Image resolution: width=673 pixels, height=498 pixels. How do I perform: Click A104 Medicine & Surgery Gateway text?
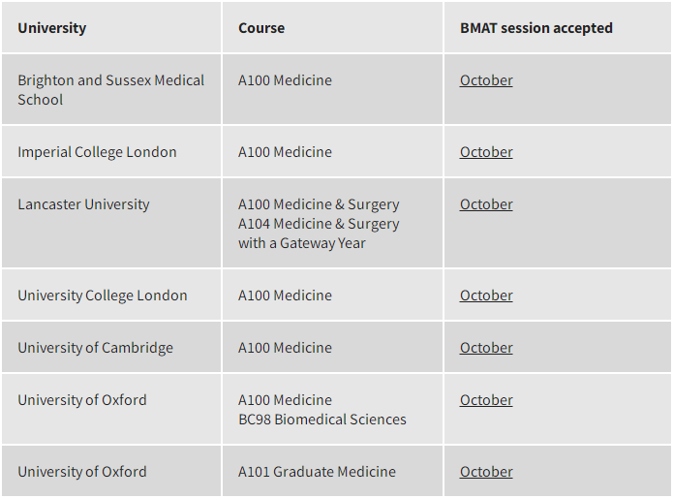(319, 233)
